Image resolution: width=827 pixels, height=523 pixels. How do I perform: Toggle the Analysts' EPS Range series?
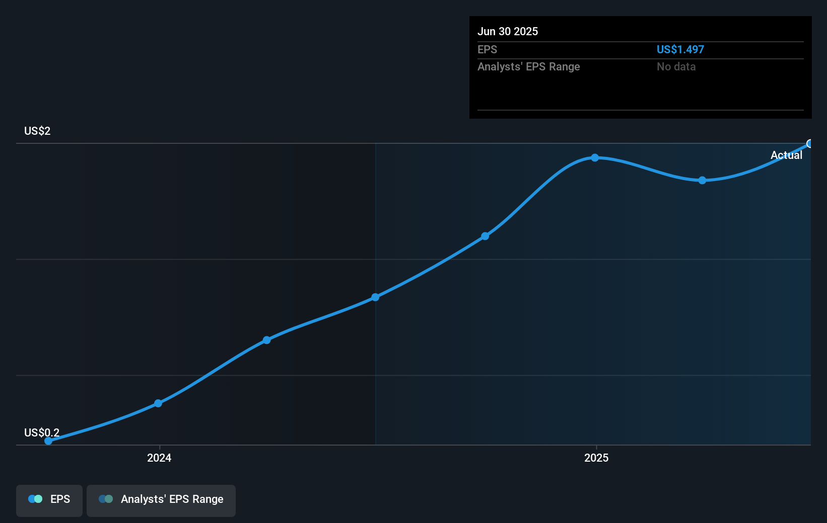tap(161, 500)
